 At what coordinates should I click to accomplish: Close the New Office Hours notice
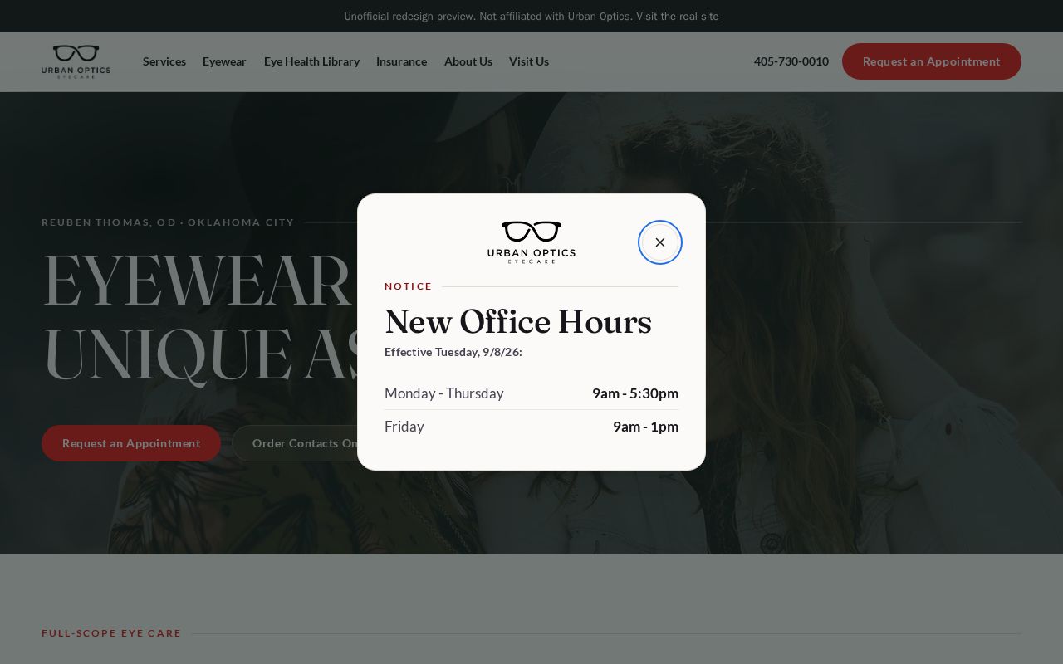660,242
